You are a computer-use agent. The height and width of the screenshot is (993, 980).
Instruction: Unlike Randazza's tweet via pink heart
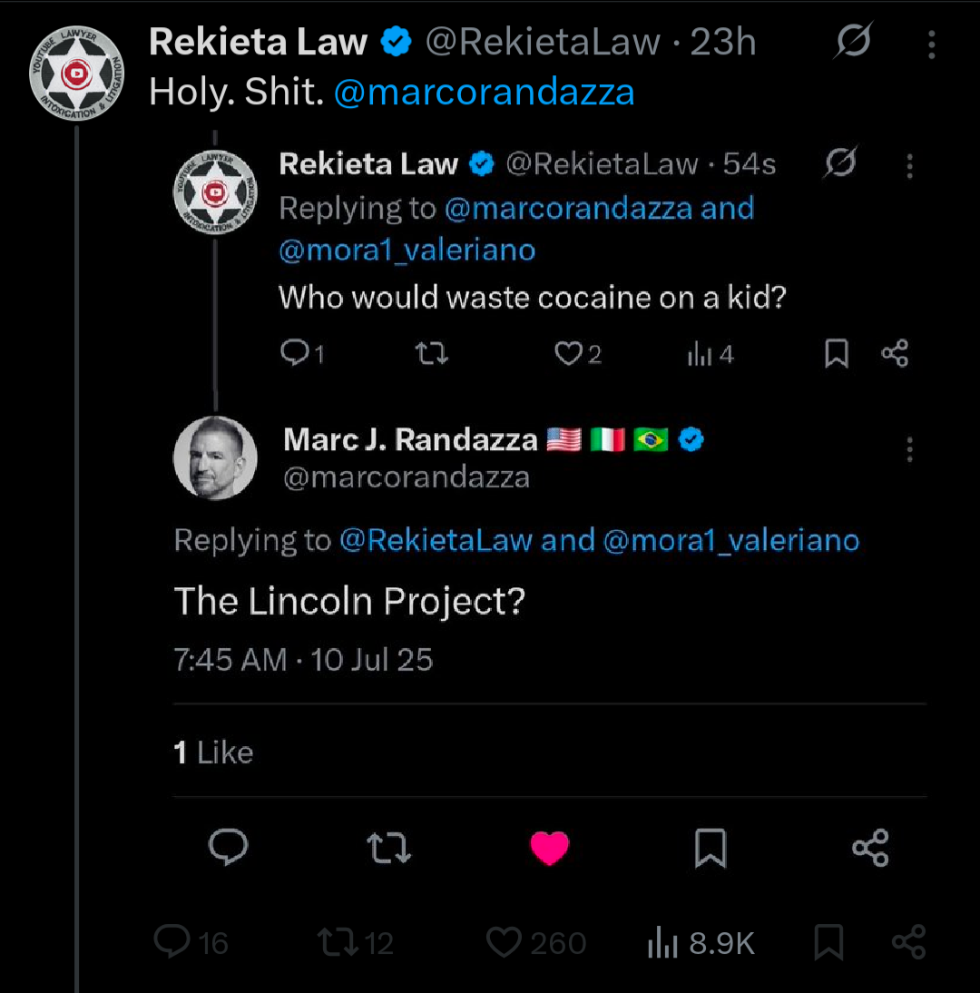pyautogui.click(x=550, y=848)
